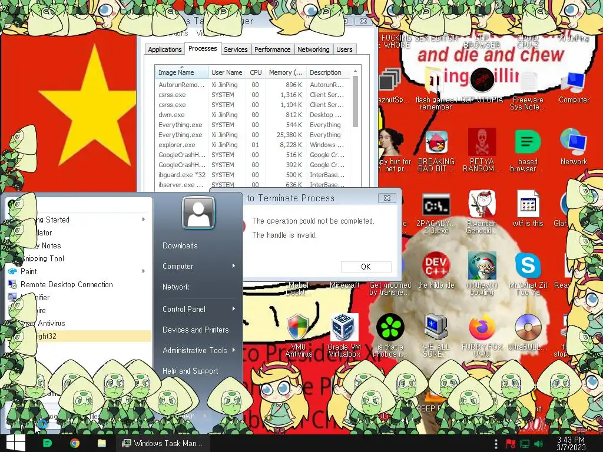The height and width of the screenshot is (452, 603).
Task: Click the volume speaker tray icon
Action: pyautogui.click(x=539, y=444)
